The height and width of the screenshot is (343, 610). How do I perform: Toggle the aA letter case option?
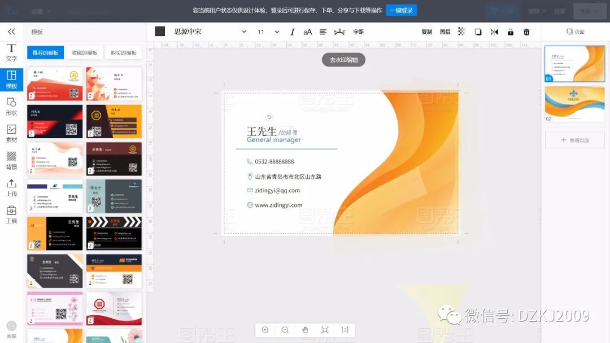(x=307, y=32)
